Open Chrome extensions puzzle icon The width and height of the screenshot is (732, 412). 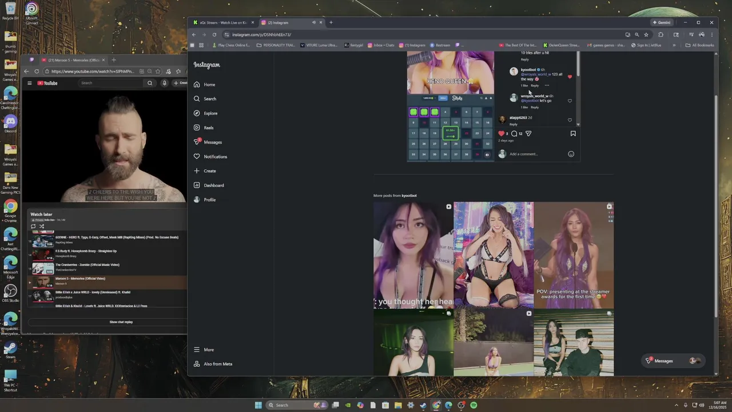661,34
